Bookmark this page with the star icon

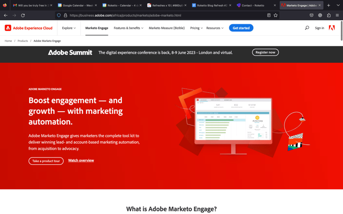coord(276,15)
